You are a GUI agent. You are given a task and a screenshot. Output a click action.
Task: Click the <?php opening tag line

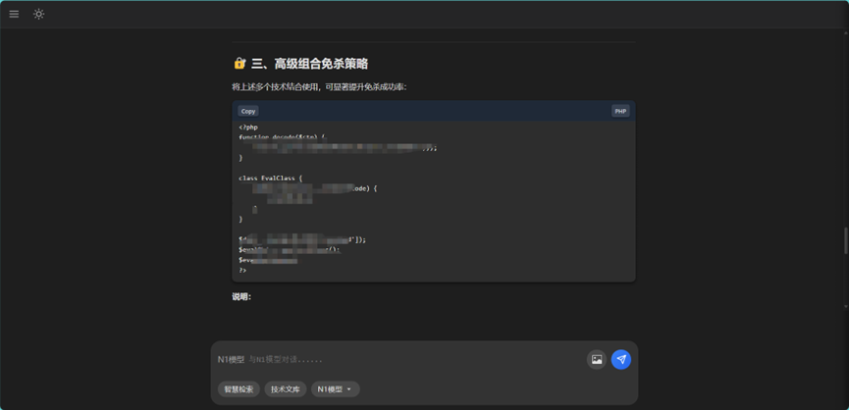(x=248, y=128)
